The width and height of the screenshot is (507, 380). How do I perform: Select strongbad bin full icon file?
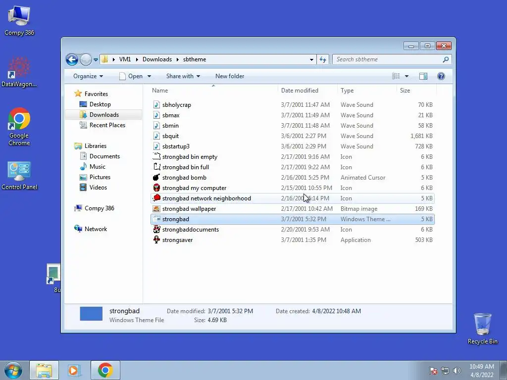(156, 167)
